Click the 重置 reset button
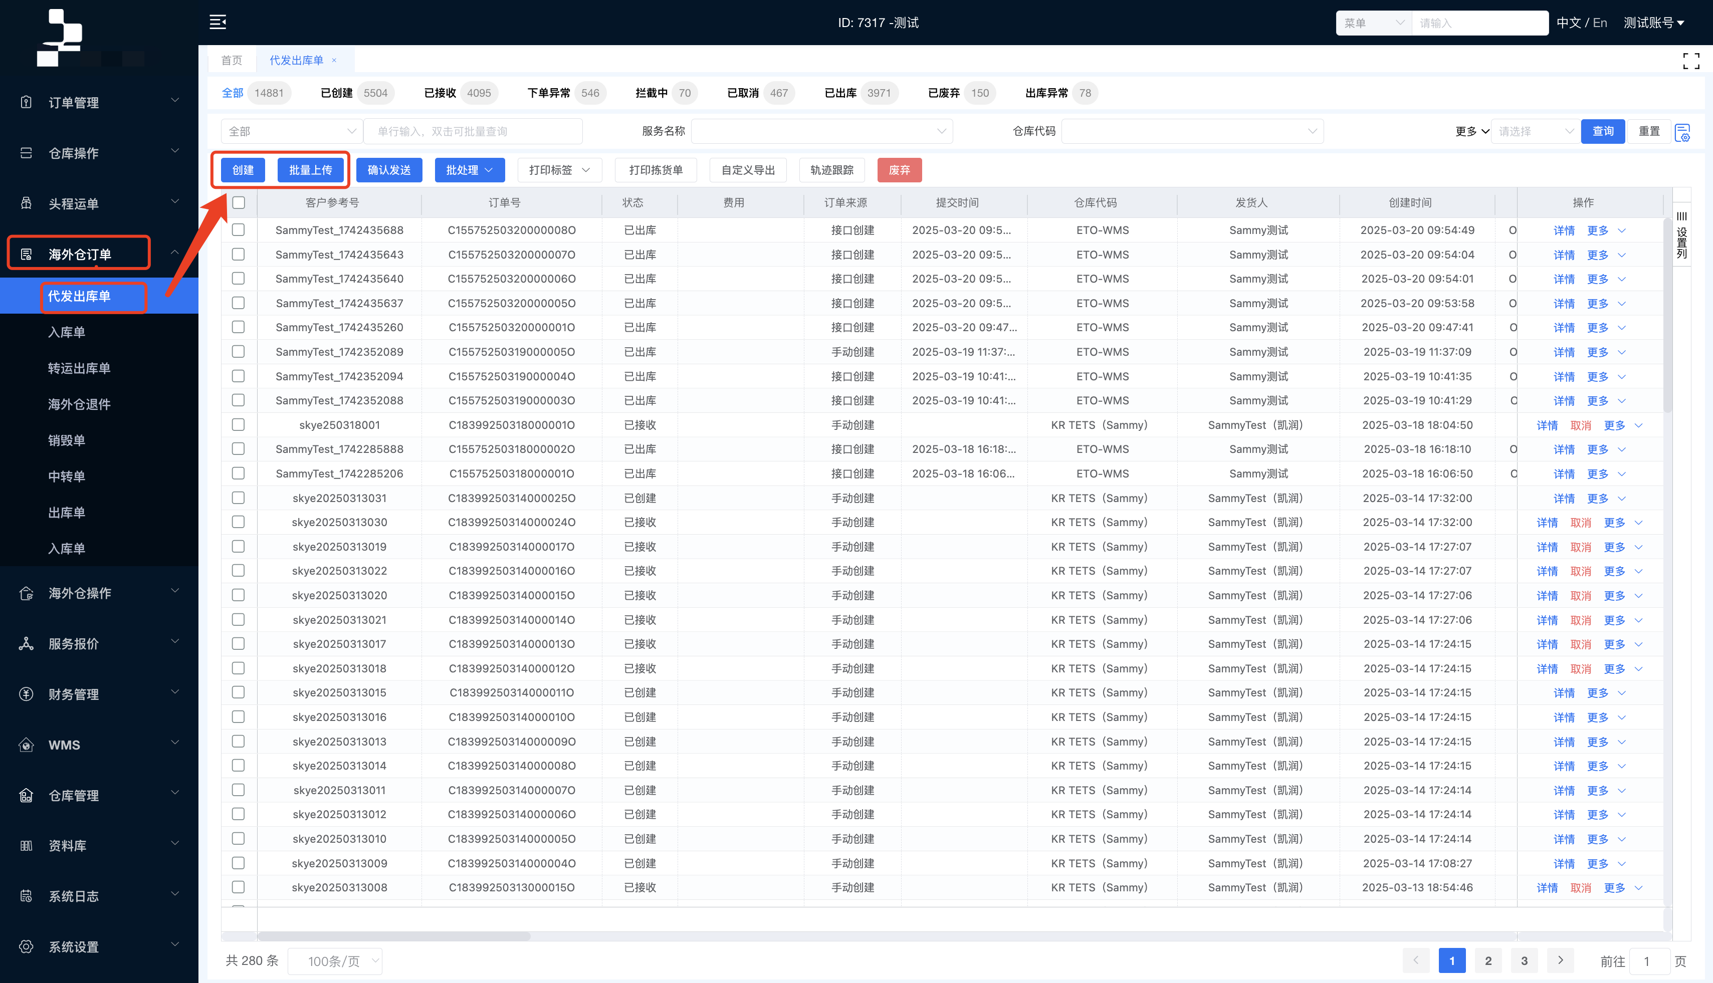 click(1649, 131)
